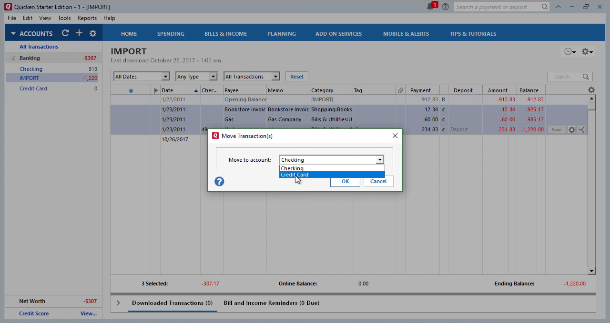Go to the HOME tab
The image size is (610, 323).
pyautogui.click(x=129, y=34)
